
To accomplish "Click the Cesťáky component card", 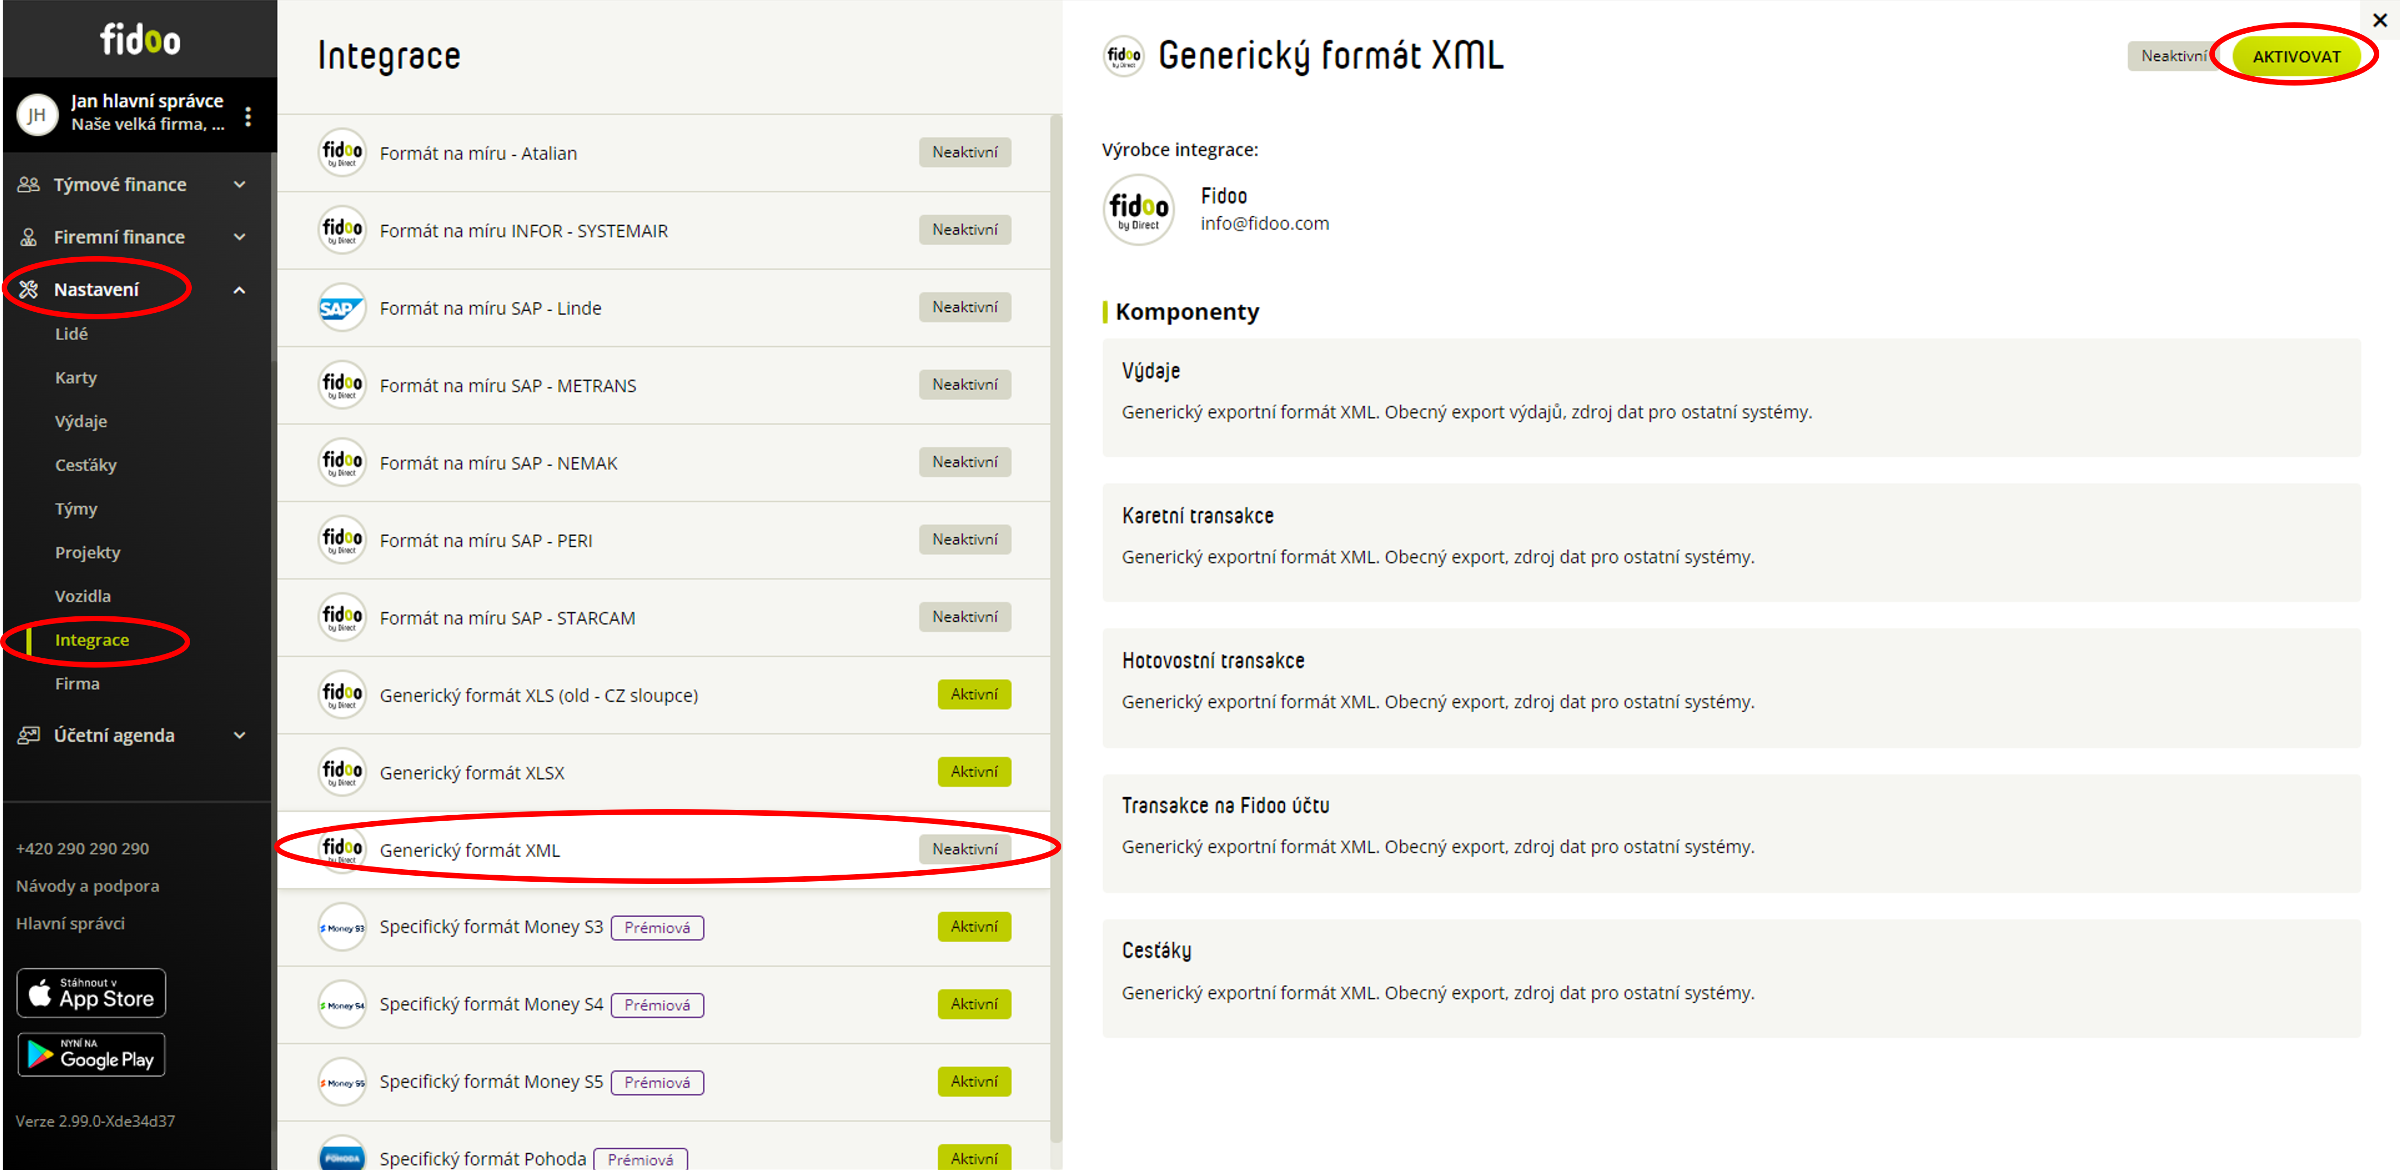I will (x=1731, y=978).
